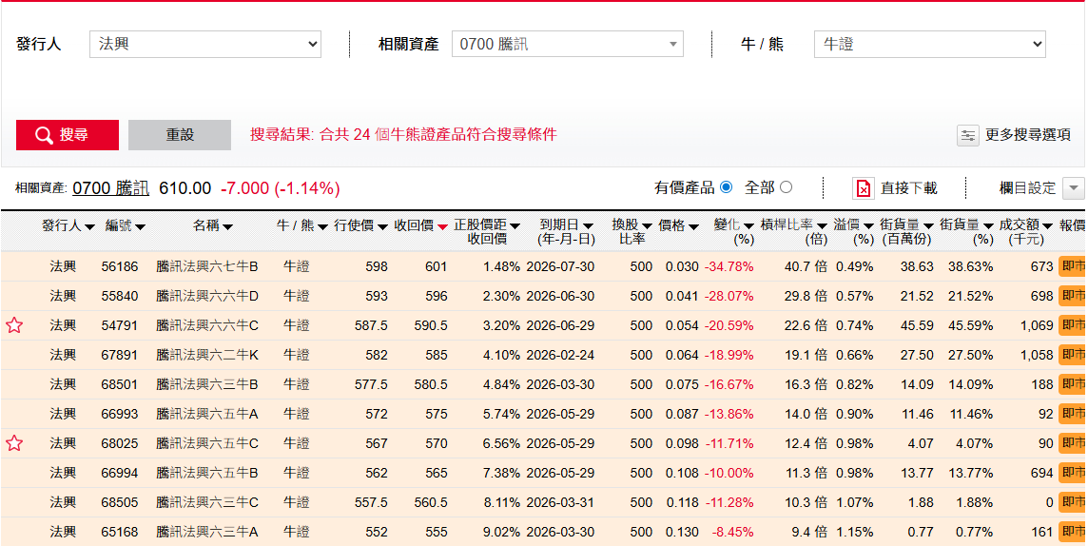Sort by 溢價 (%) column header
The image size is (1088, 546).
point(853,232)
